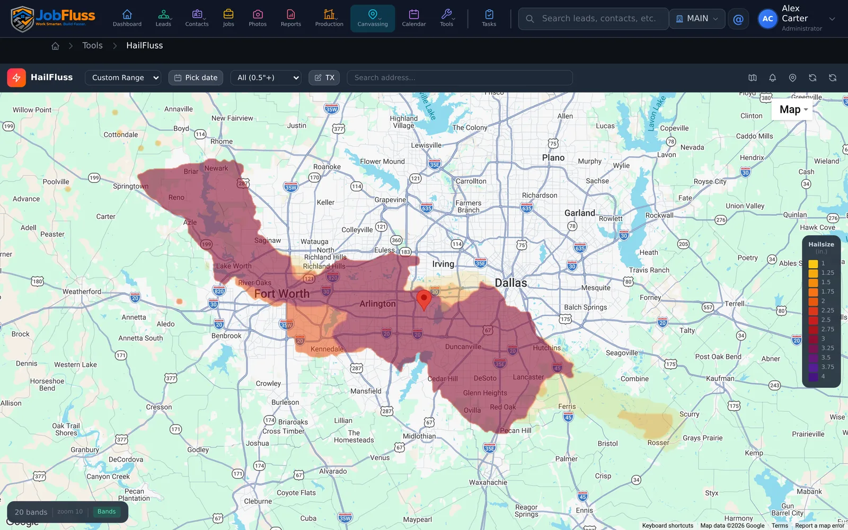
Task: Open the Map type dropdown
Action: pos(793,110)
